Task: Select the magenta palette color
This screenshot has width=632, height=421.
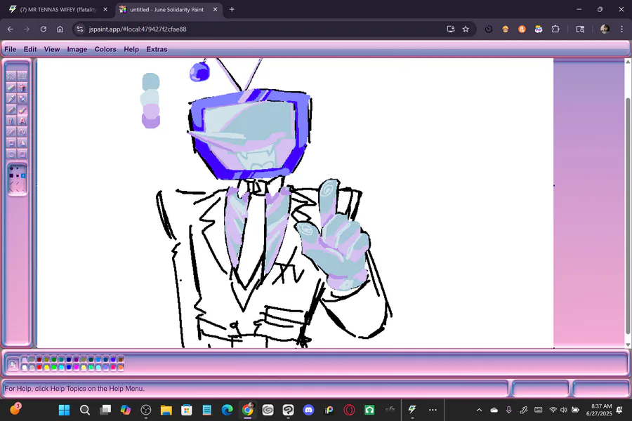Action: tap(76, 368)
